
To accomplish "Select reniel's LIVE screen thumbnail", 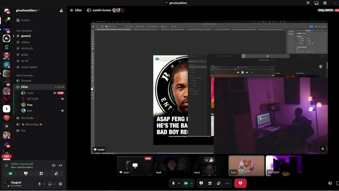I will click(135, 166).
